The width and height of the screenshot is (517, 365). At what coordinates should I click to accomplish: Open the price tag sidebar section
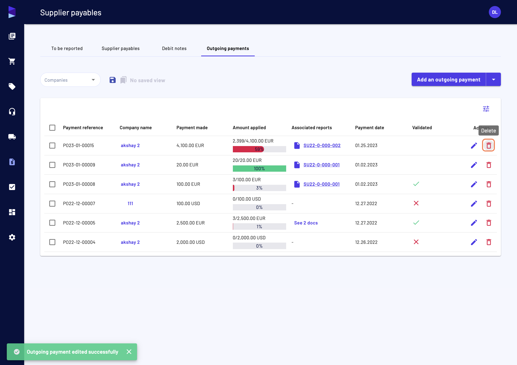[x=12, y=86]
